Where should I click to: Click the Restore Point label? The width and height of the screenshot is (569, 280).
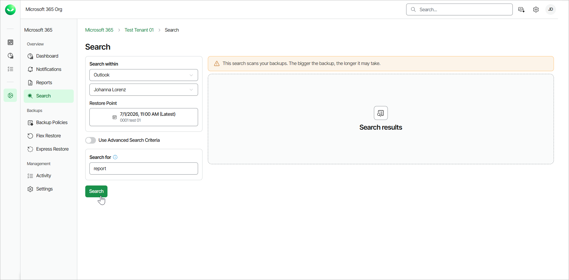[x=103, y=103]
